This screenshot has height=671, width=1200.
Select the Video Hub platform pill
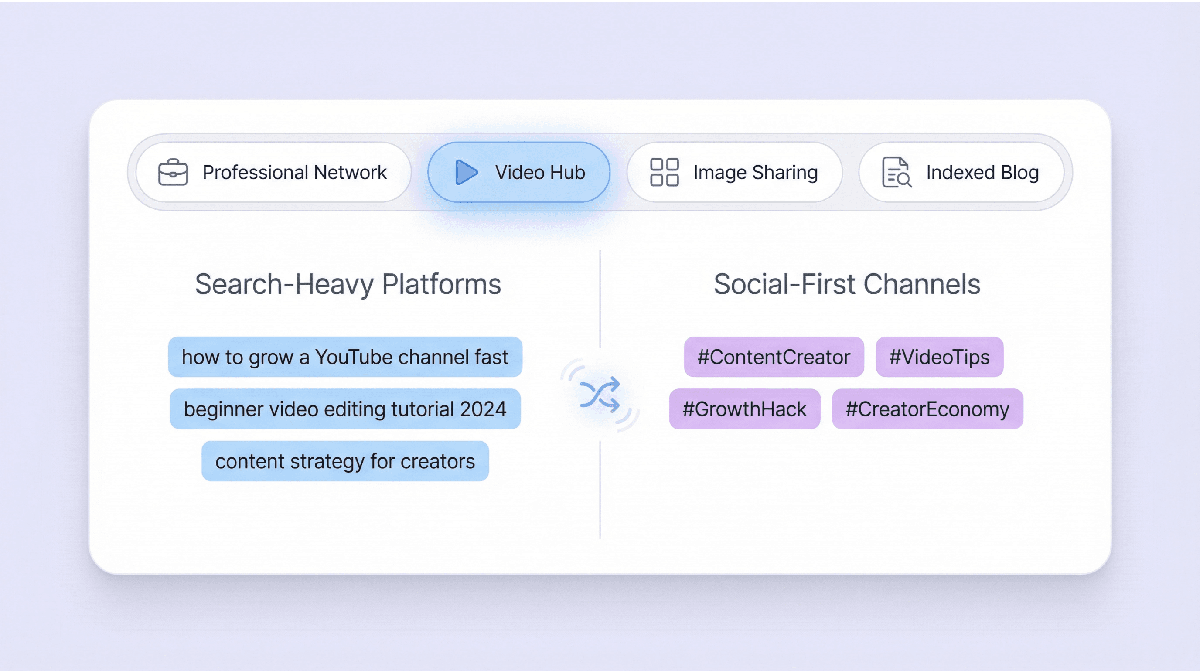point(519,172)
